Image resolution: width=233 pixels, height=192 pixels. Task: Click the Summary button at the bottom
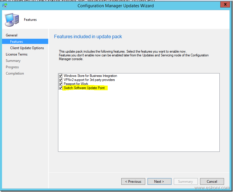185,182
